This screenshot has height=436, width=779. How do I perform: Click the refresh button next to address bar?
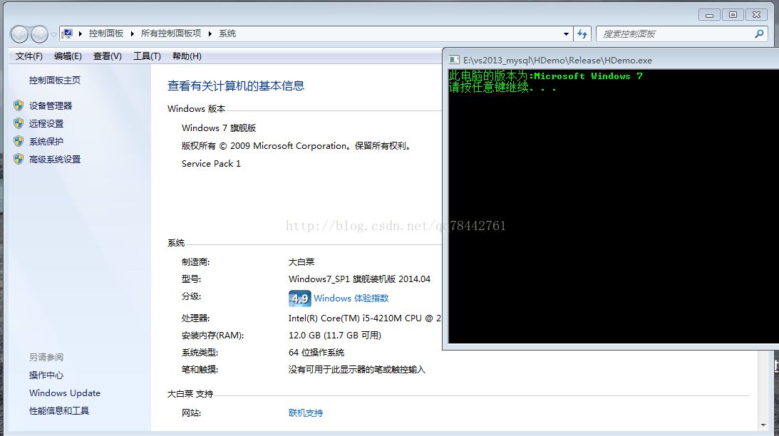tap(582, 34)
